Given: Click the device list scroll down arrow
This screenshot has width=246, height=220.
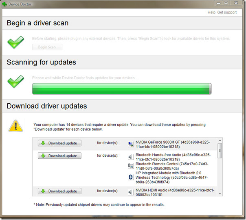Looking at the screenshot, I should [220, 193].
